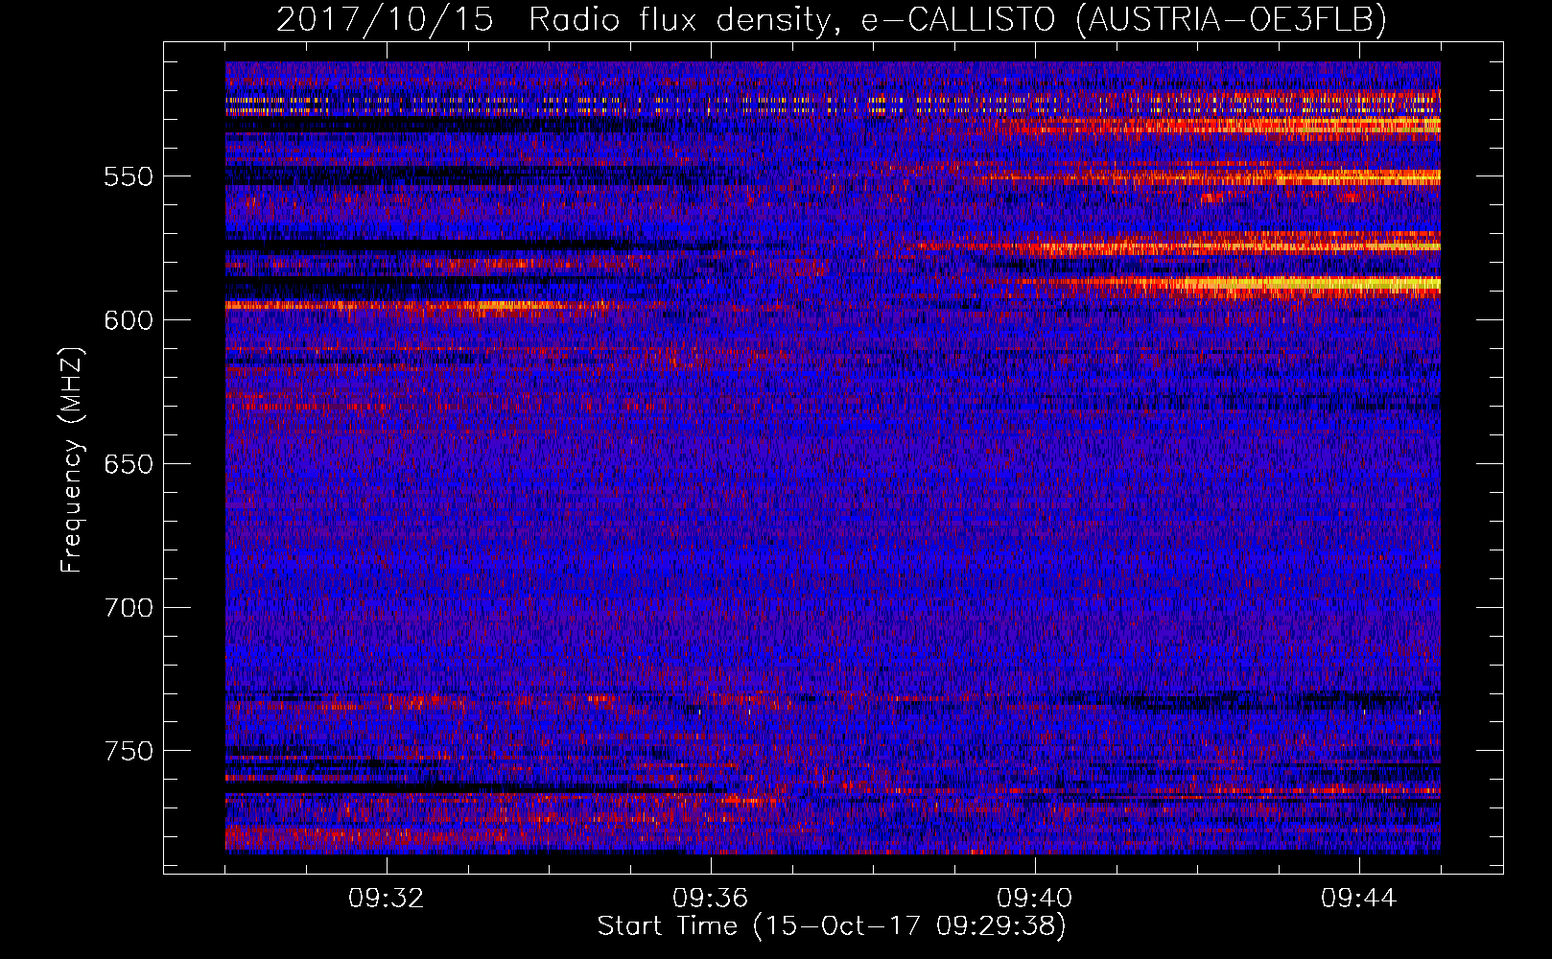Click the 550 frequency tick label

(129, 176)
